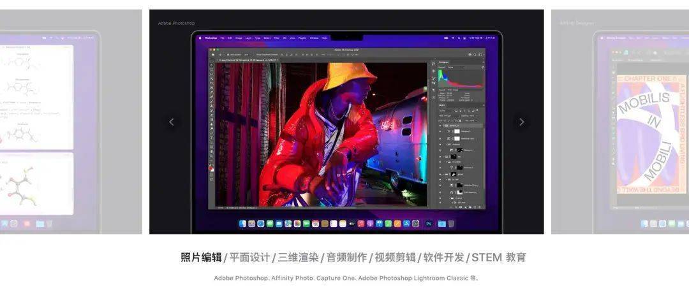Open the Music app in the dock

(x=361, y=223)
